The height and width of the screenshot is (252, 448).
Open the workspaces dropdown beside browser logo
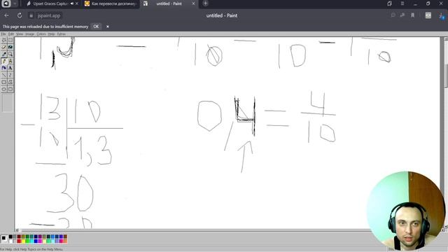click(x=15, y=3)
